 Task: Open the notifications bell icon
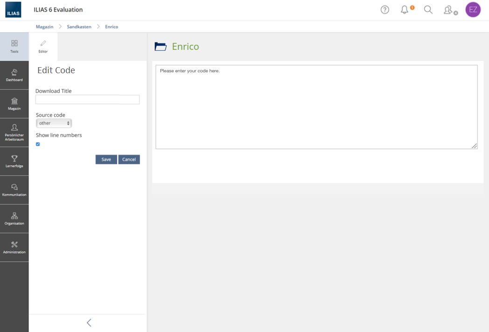[x=405, y=10]
